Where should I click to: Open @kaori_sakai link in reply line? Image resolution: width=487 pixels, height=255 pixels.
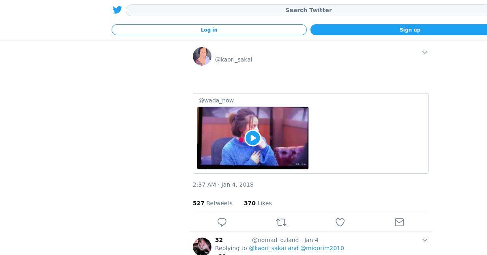coord(267,248)
